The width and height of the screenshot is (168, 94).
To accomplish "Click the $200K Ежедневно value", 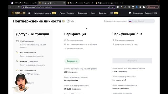I will pos(119,72).
